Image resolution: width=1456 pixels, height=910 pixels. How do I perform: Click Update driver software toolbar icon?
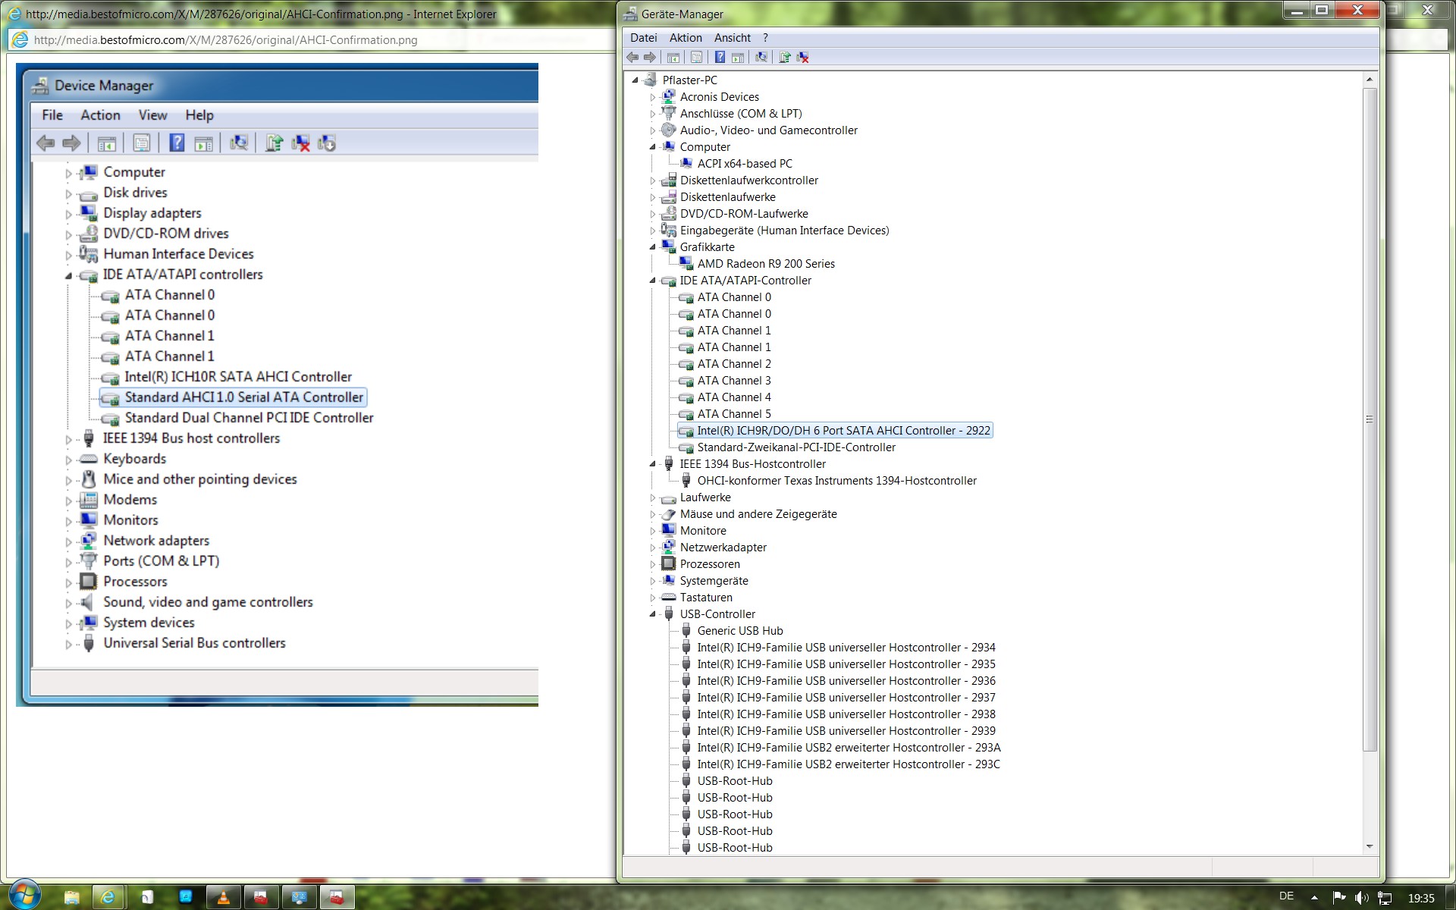coord(784,57)
